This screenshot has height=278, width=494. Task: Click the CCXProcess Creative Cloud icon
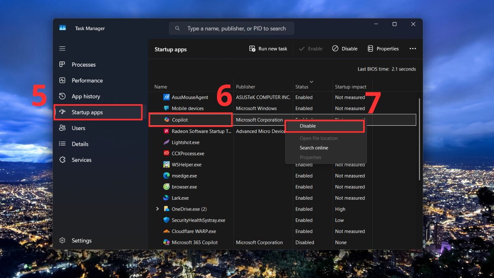pos(166,153)
